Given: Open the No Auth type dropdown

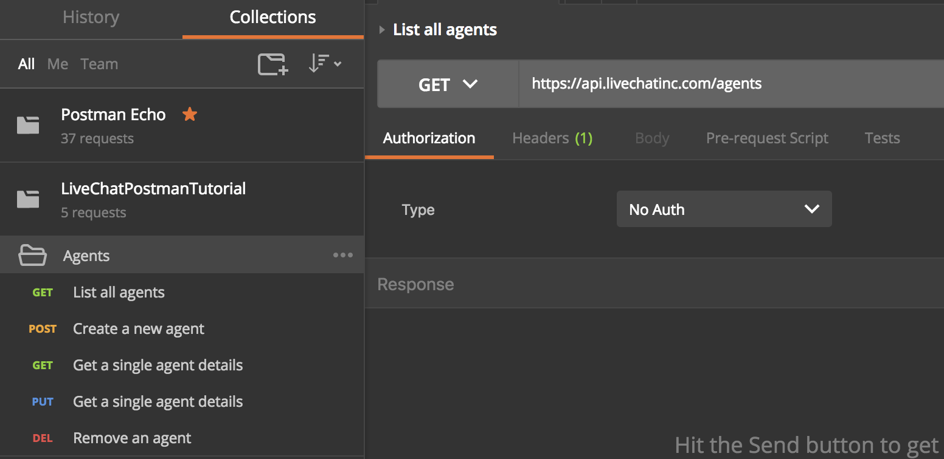Looking at the screenshot, I should coord(724,209).
